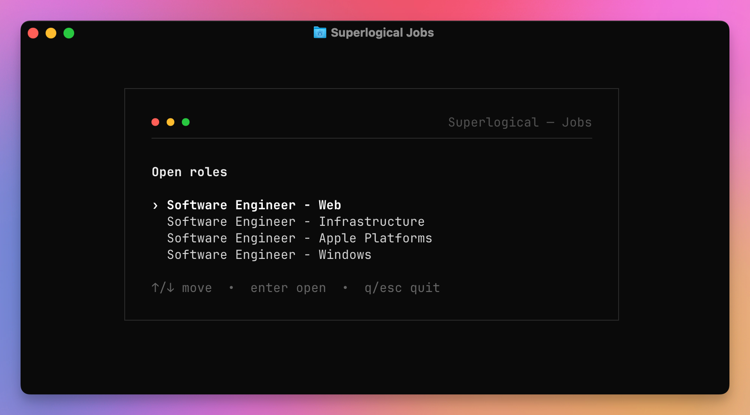Viewport: 750px width, 415px height.
Task: Click yellow dot in inner terminal panel
Action: click(171, 122)
